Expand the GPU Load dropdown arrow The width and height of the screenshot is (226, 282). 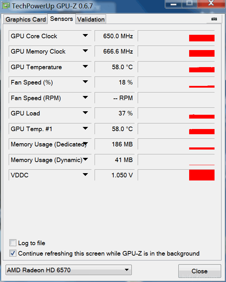pyautogui.click(x=85, y=113)
